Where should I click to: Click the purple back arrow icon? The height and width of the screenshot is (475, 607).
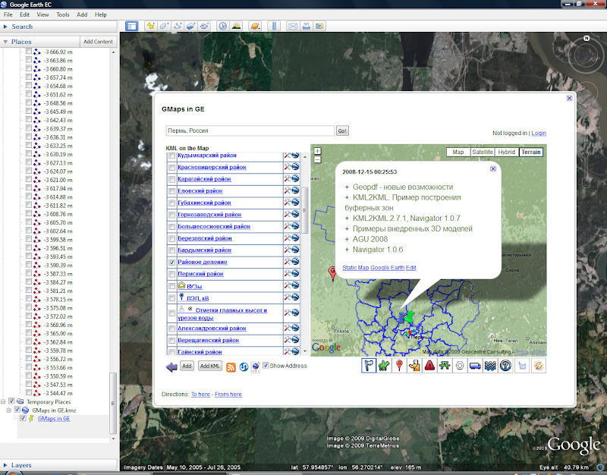(x=172, y=366)
